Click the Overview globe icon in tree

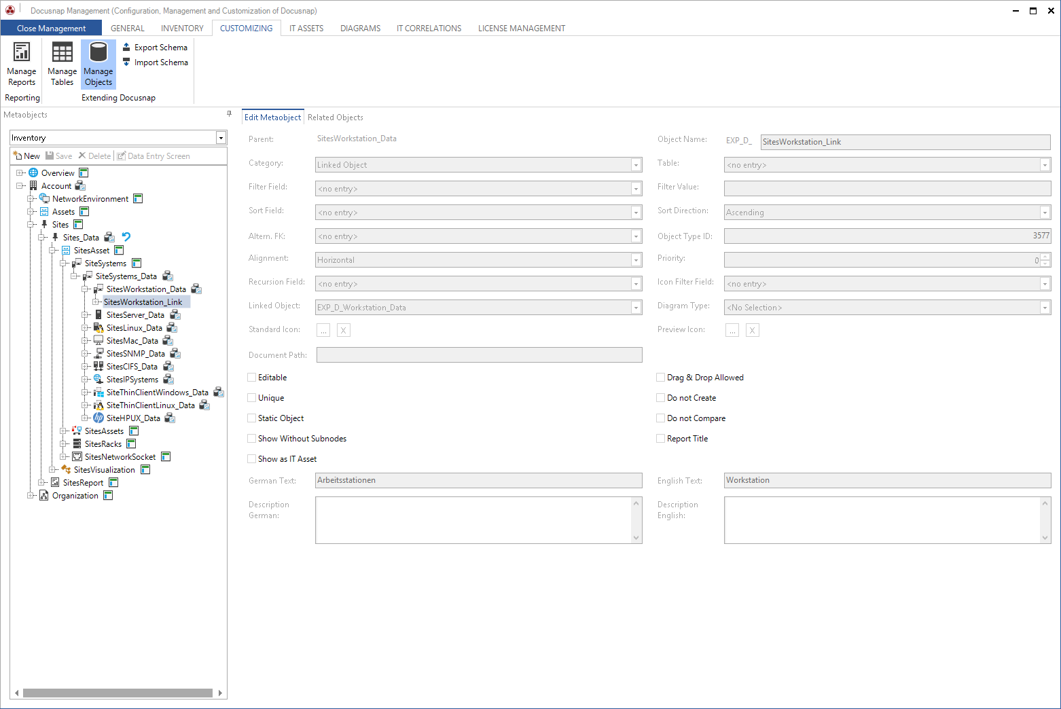click(x=33, y=172)
